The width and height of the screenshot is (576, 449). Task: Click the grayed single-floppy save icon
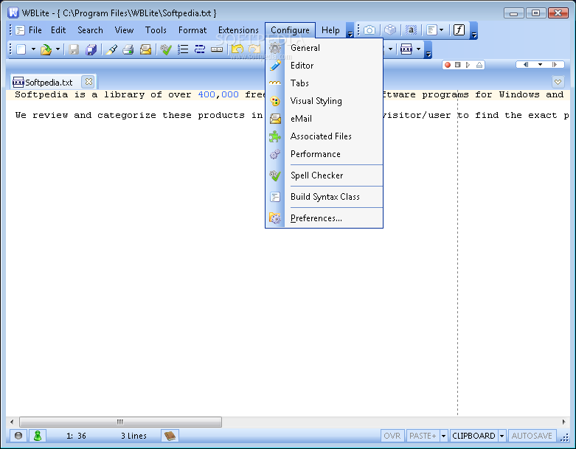[x=74, y=49]
